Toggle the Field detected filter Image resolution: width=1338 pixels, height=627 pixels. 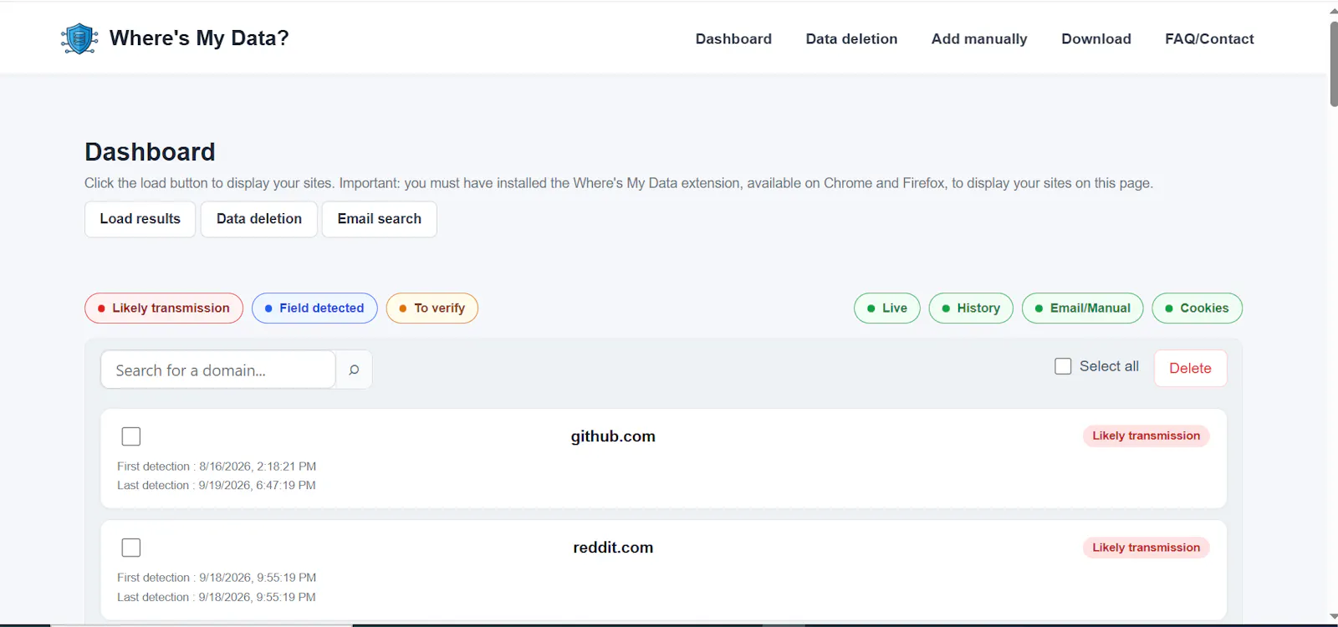tap(314, 308)
